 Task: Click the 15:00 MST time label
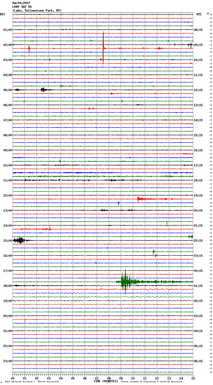coord(8,240)
